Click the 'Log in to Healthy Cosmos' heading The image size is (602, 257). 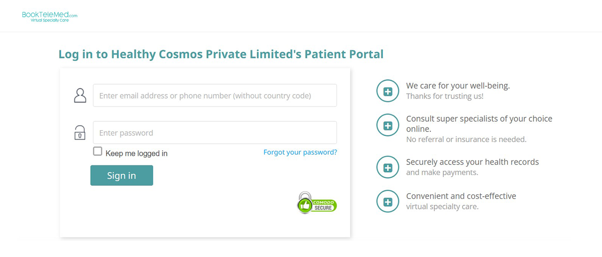221,54
